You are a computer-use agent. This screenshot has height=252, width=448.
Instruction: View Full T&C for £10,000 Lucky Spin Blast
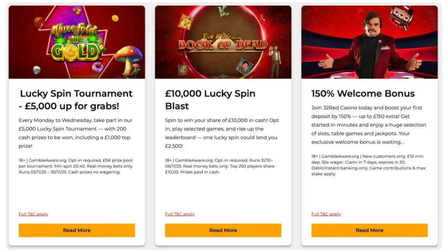pos(179,214)
